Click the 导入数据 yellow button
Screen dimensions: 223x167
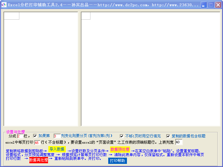click(57, 149)
